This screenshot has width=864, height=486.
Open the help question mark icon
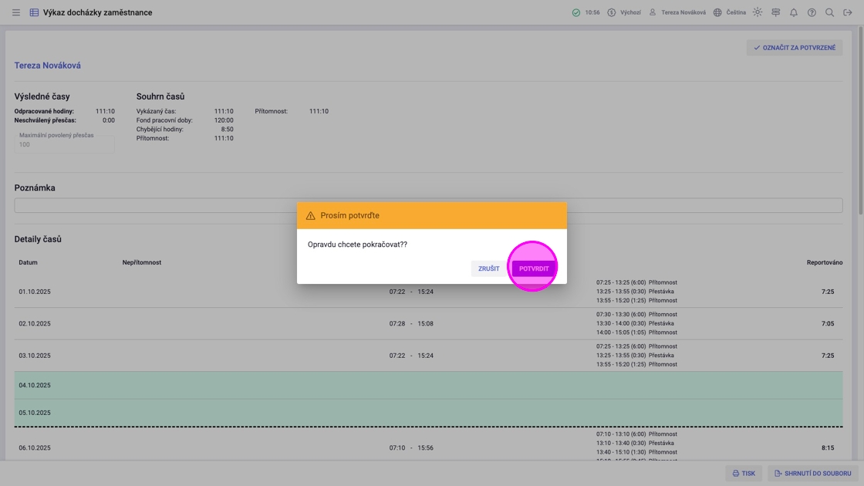812,12
